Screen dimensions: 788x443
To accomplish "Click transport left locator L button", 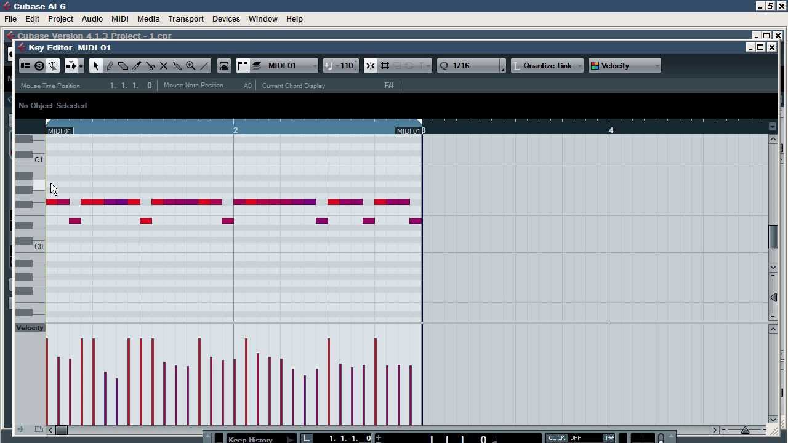I will coord(307,438).
